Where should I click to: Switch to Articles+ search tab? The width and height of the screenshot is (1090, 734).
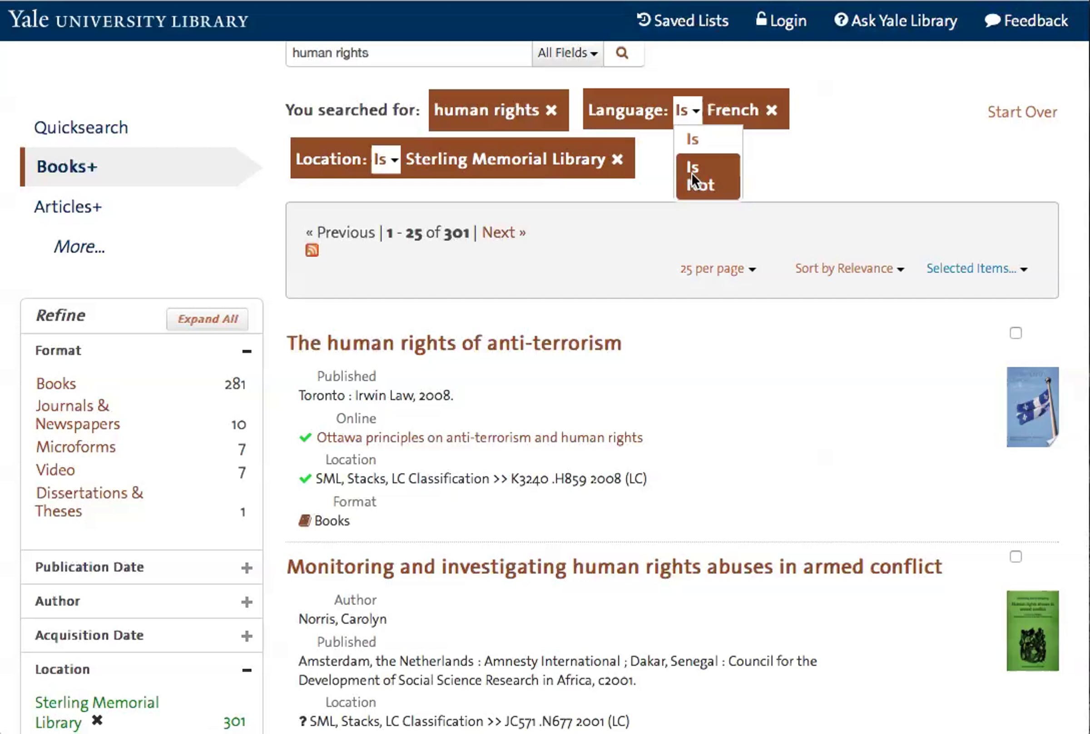(x=68, y=206)
